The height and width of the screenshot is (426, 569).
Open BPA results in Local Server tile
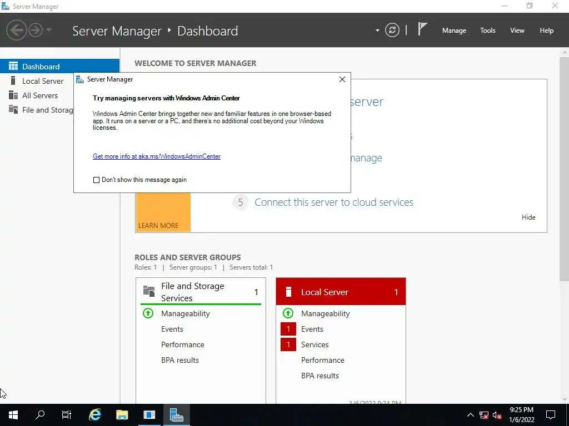coord(320,376)
